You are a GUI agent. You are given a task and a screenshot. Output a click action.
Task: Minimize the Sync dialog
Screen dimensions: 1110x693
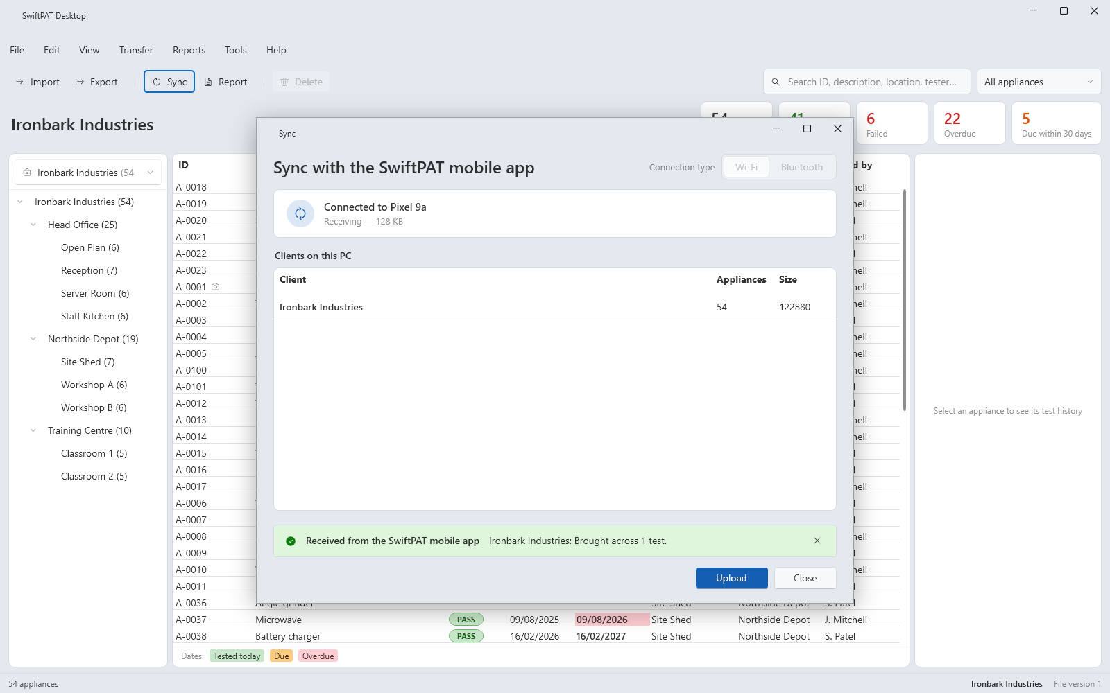(x=776, y=129)
